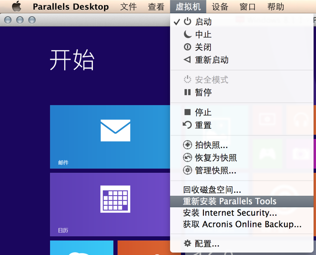Click the revert icon beside 恢复为快照
This screenshot has height=255, width=316.
click(187, 157)
